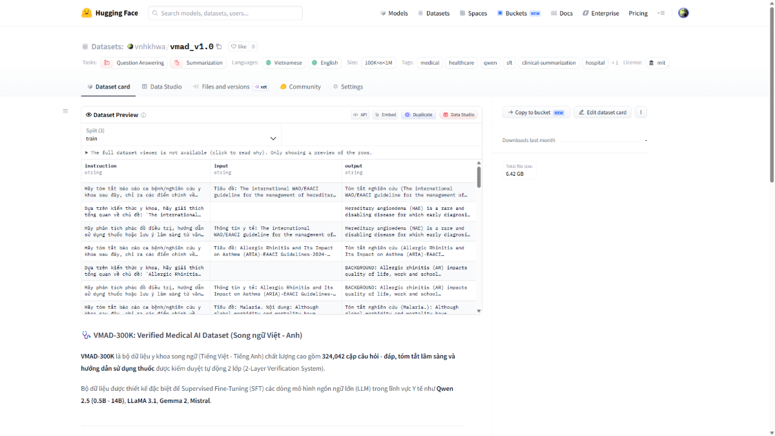Click the qwen tag
This screenshot has height=436, width=775.
click(490, 63)
